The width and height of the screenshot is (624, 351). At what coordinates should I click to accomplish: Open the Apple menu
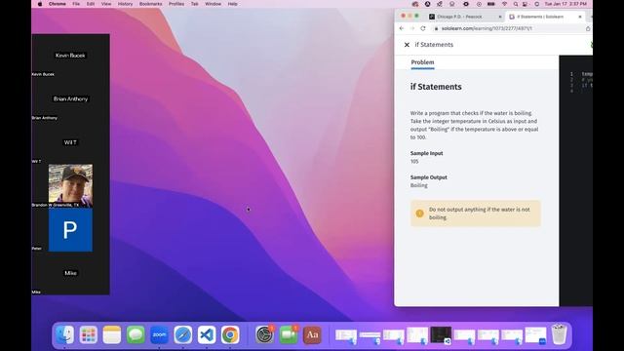40,4
